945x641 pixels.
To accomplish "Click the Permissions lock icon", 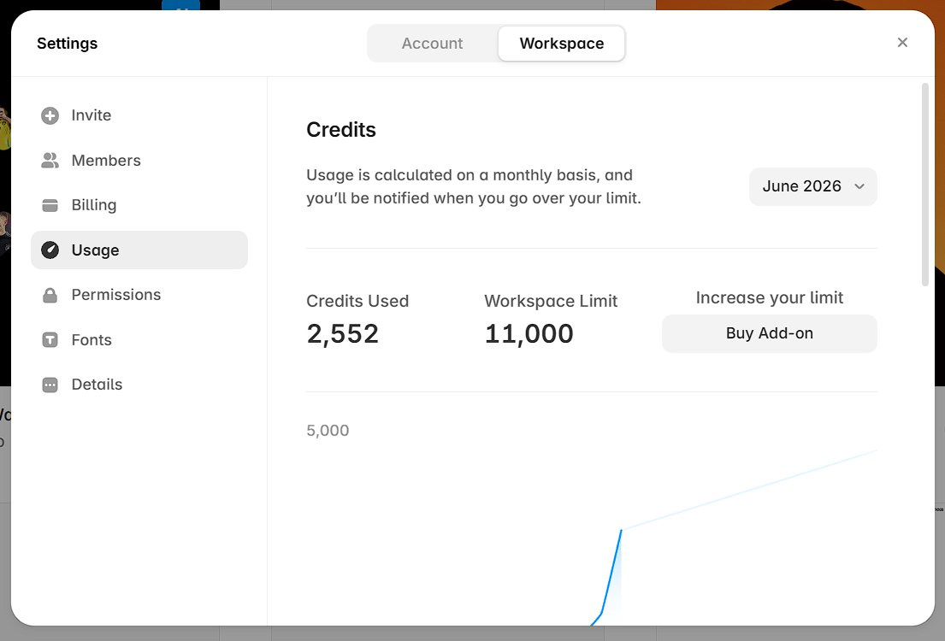I will [x=50, y=295].
